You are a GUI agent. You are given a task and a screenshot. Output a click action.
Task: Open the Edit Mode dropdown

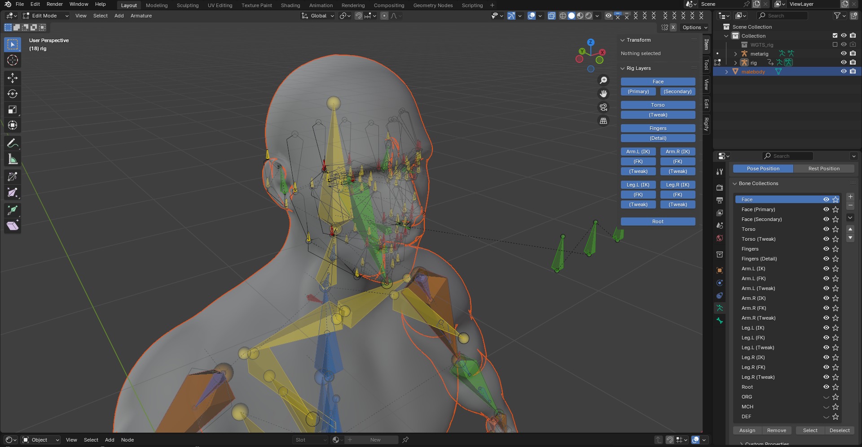click(x=46, y=16)
